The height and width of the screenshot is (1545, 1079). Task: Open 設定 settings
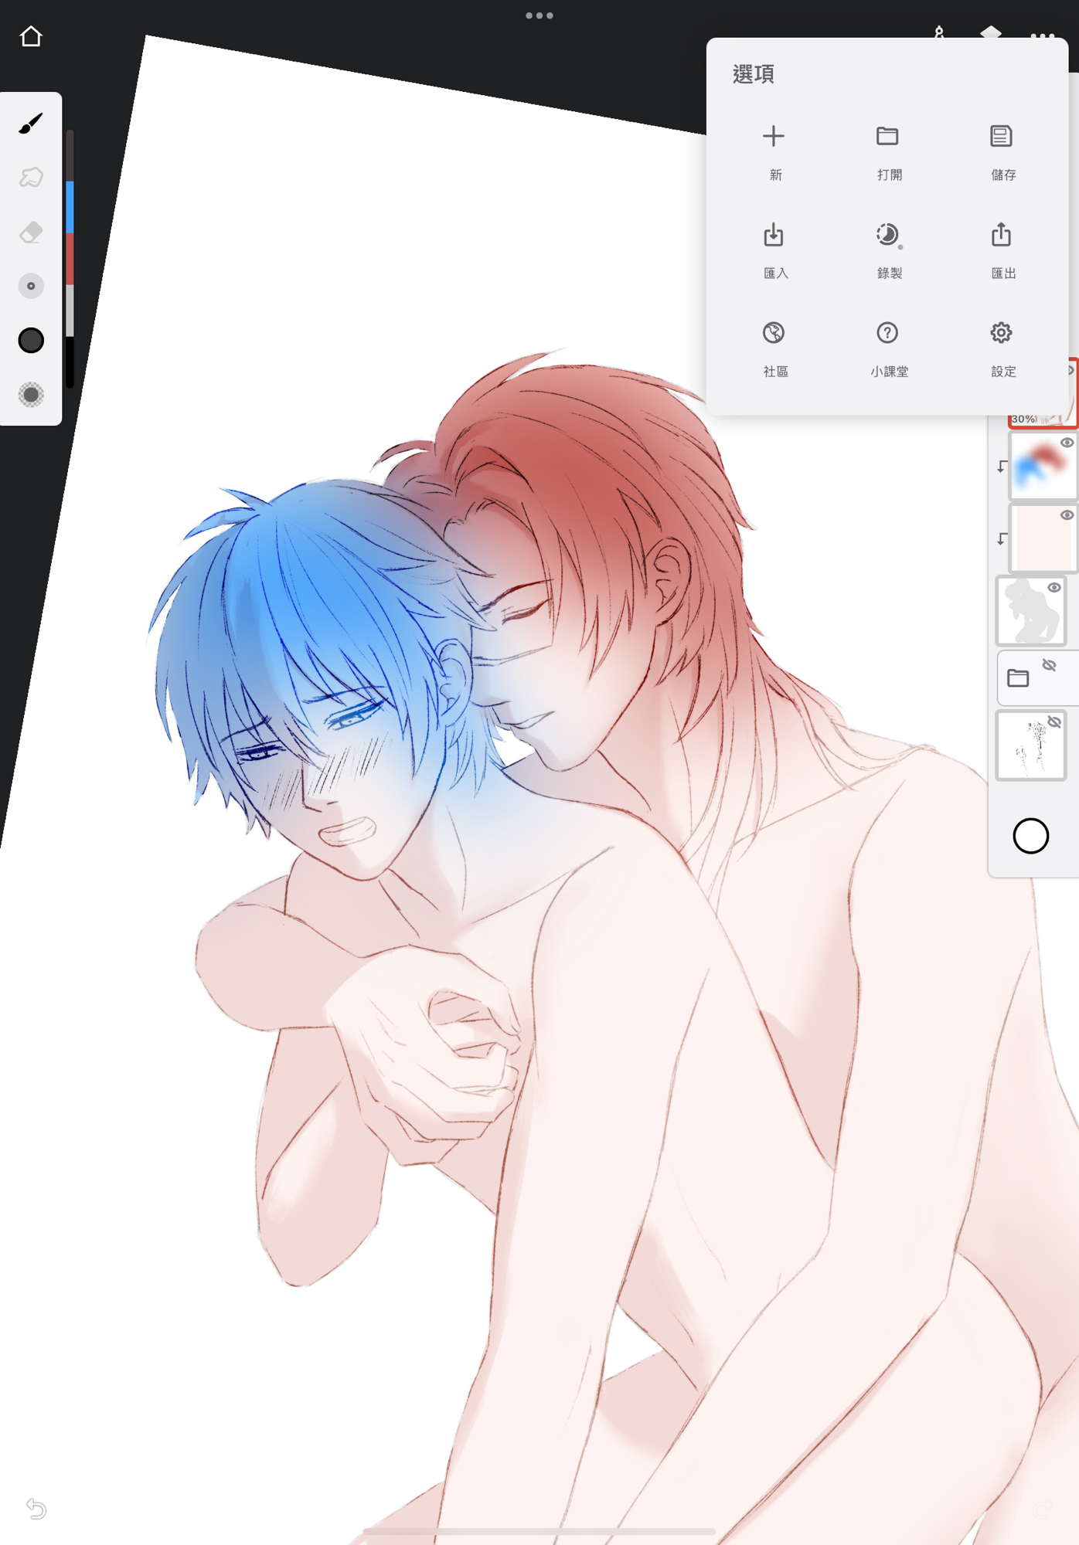[x=1001, y=333]
